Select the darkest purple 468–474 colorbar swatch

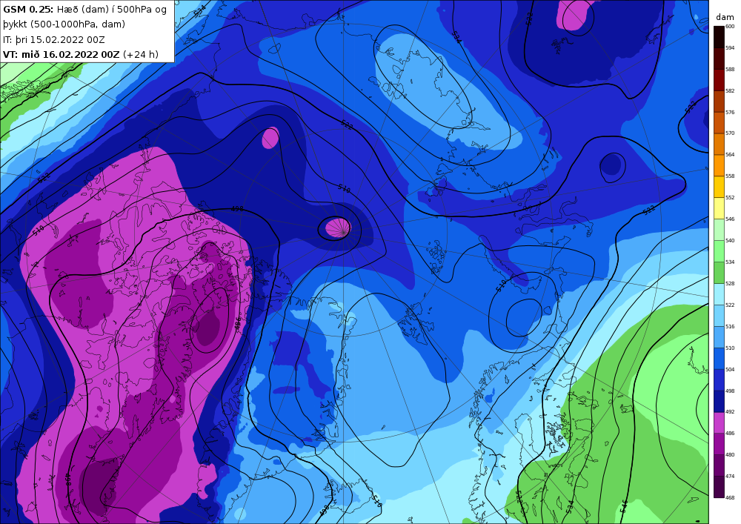click(719, 487)
